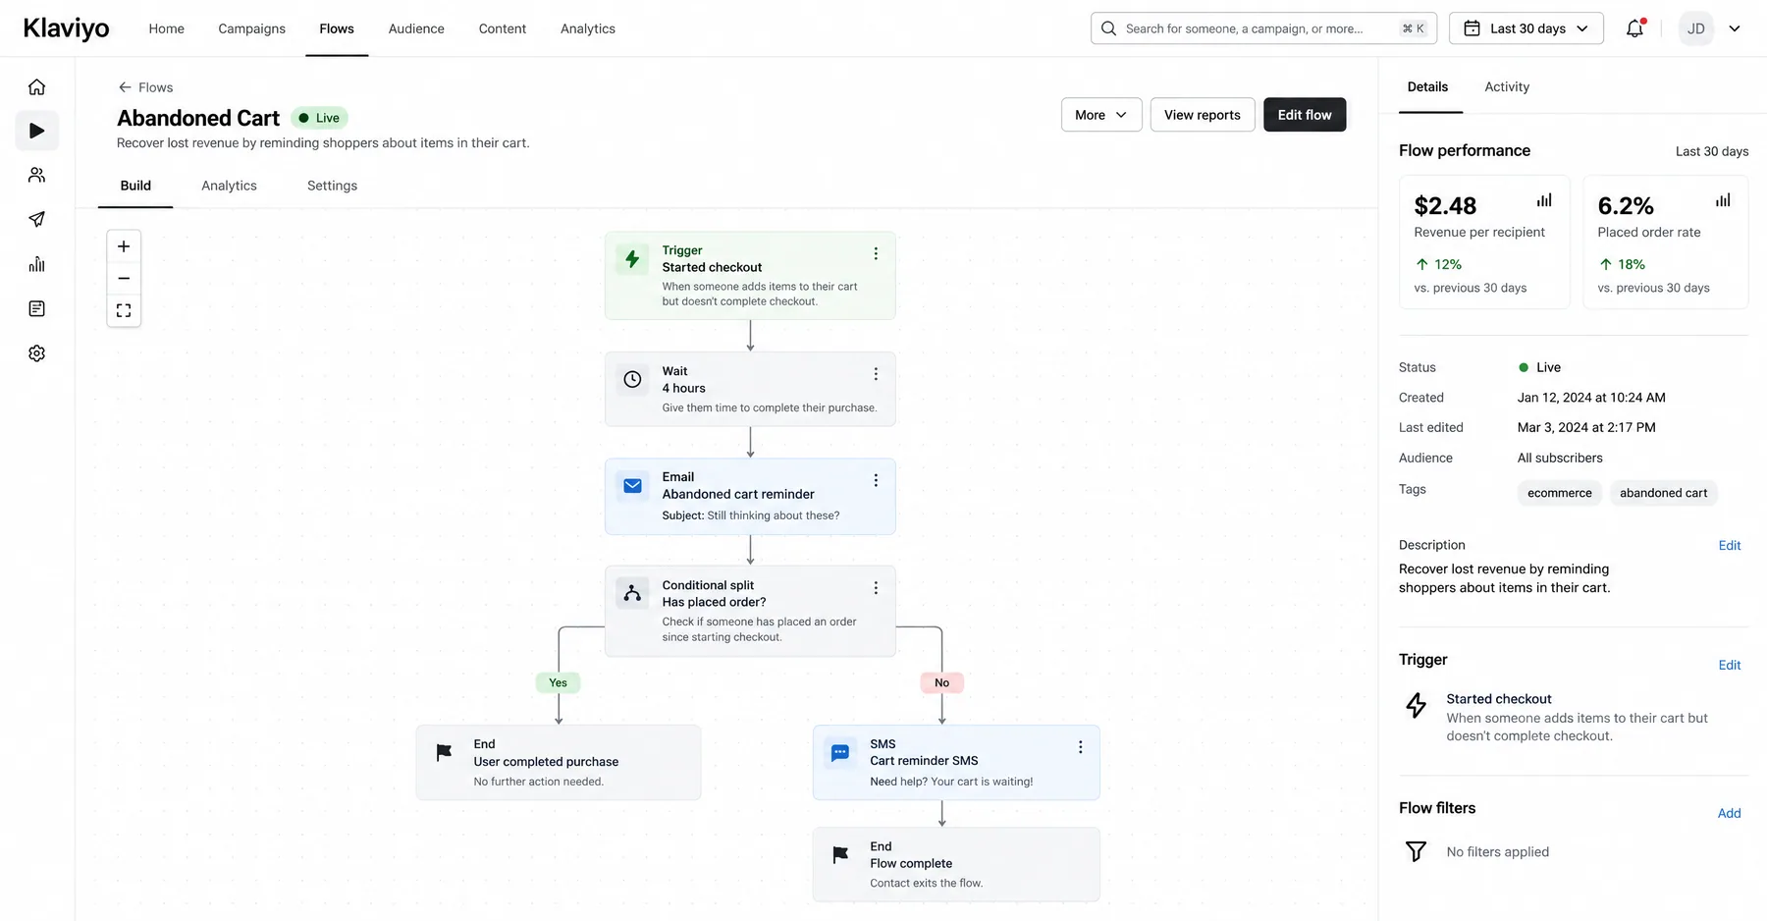1767x921 pixels.
Task: Select the Flows play icon in sidebar
Action: click(x=36, y=131)
